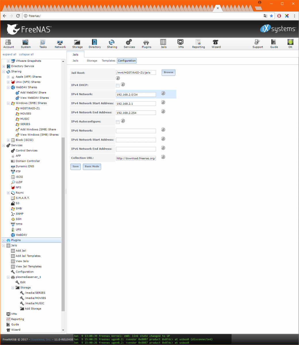The height and width of the screenshot is (345, 299).
Task: Expand the Unix (NFS) Shares node
Action: [x=8, y=82]
